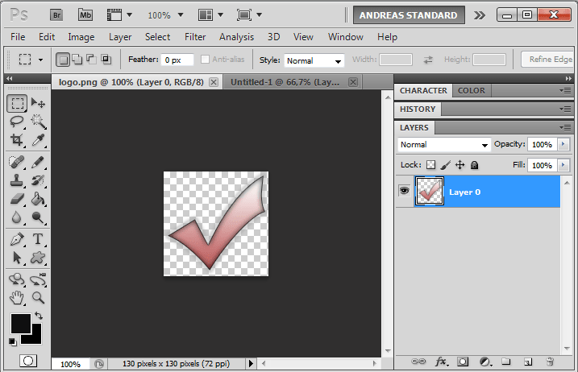Reset default foreground and background colors
The height and width of the screenshot is (372, 578).
13,341
